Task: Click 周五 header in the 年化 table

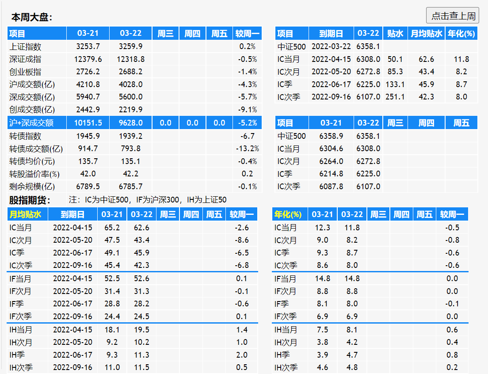Action: click(x=424, y=214)
